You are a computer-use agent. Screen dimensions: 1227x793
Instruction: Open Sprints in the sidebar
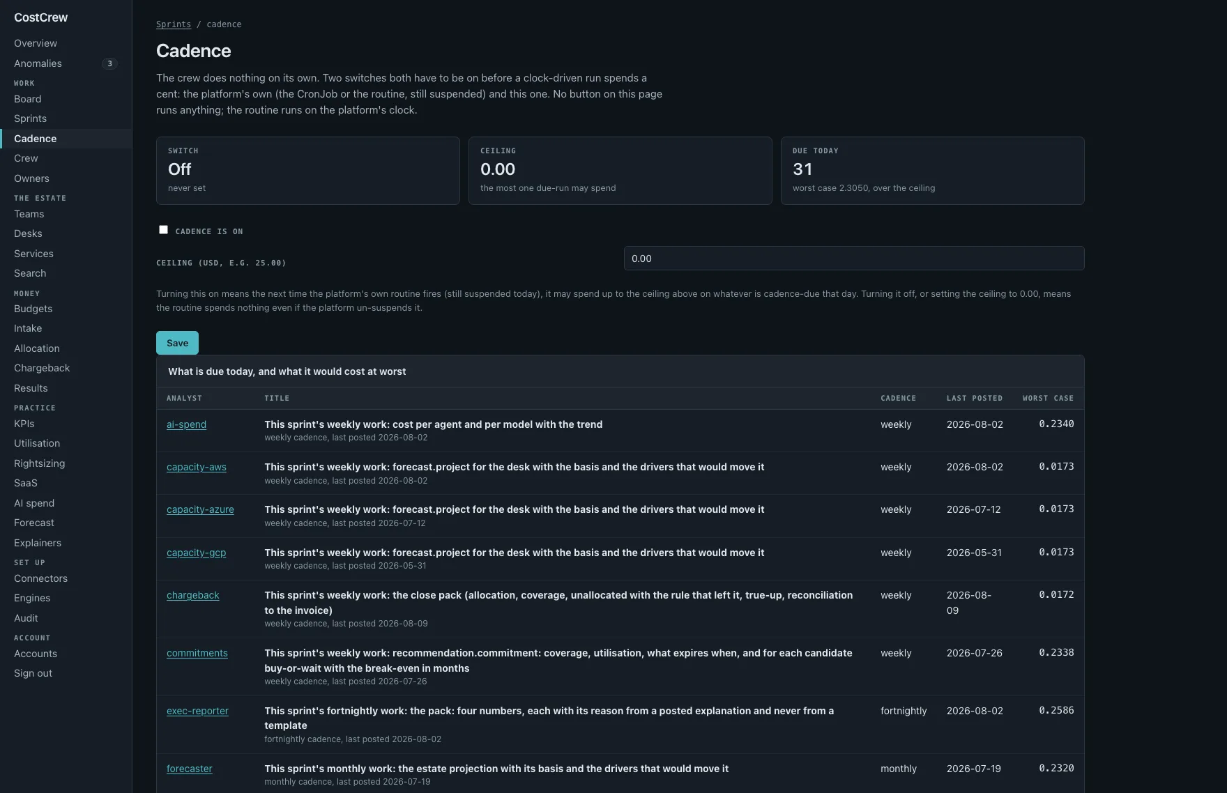66,118
